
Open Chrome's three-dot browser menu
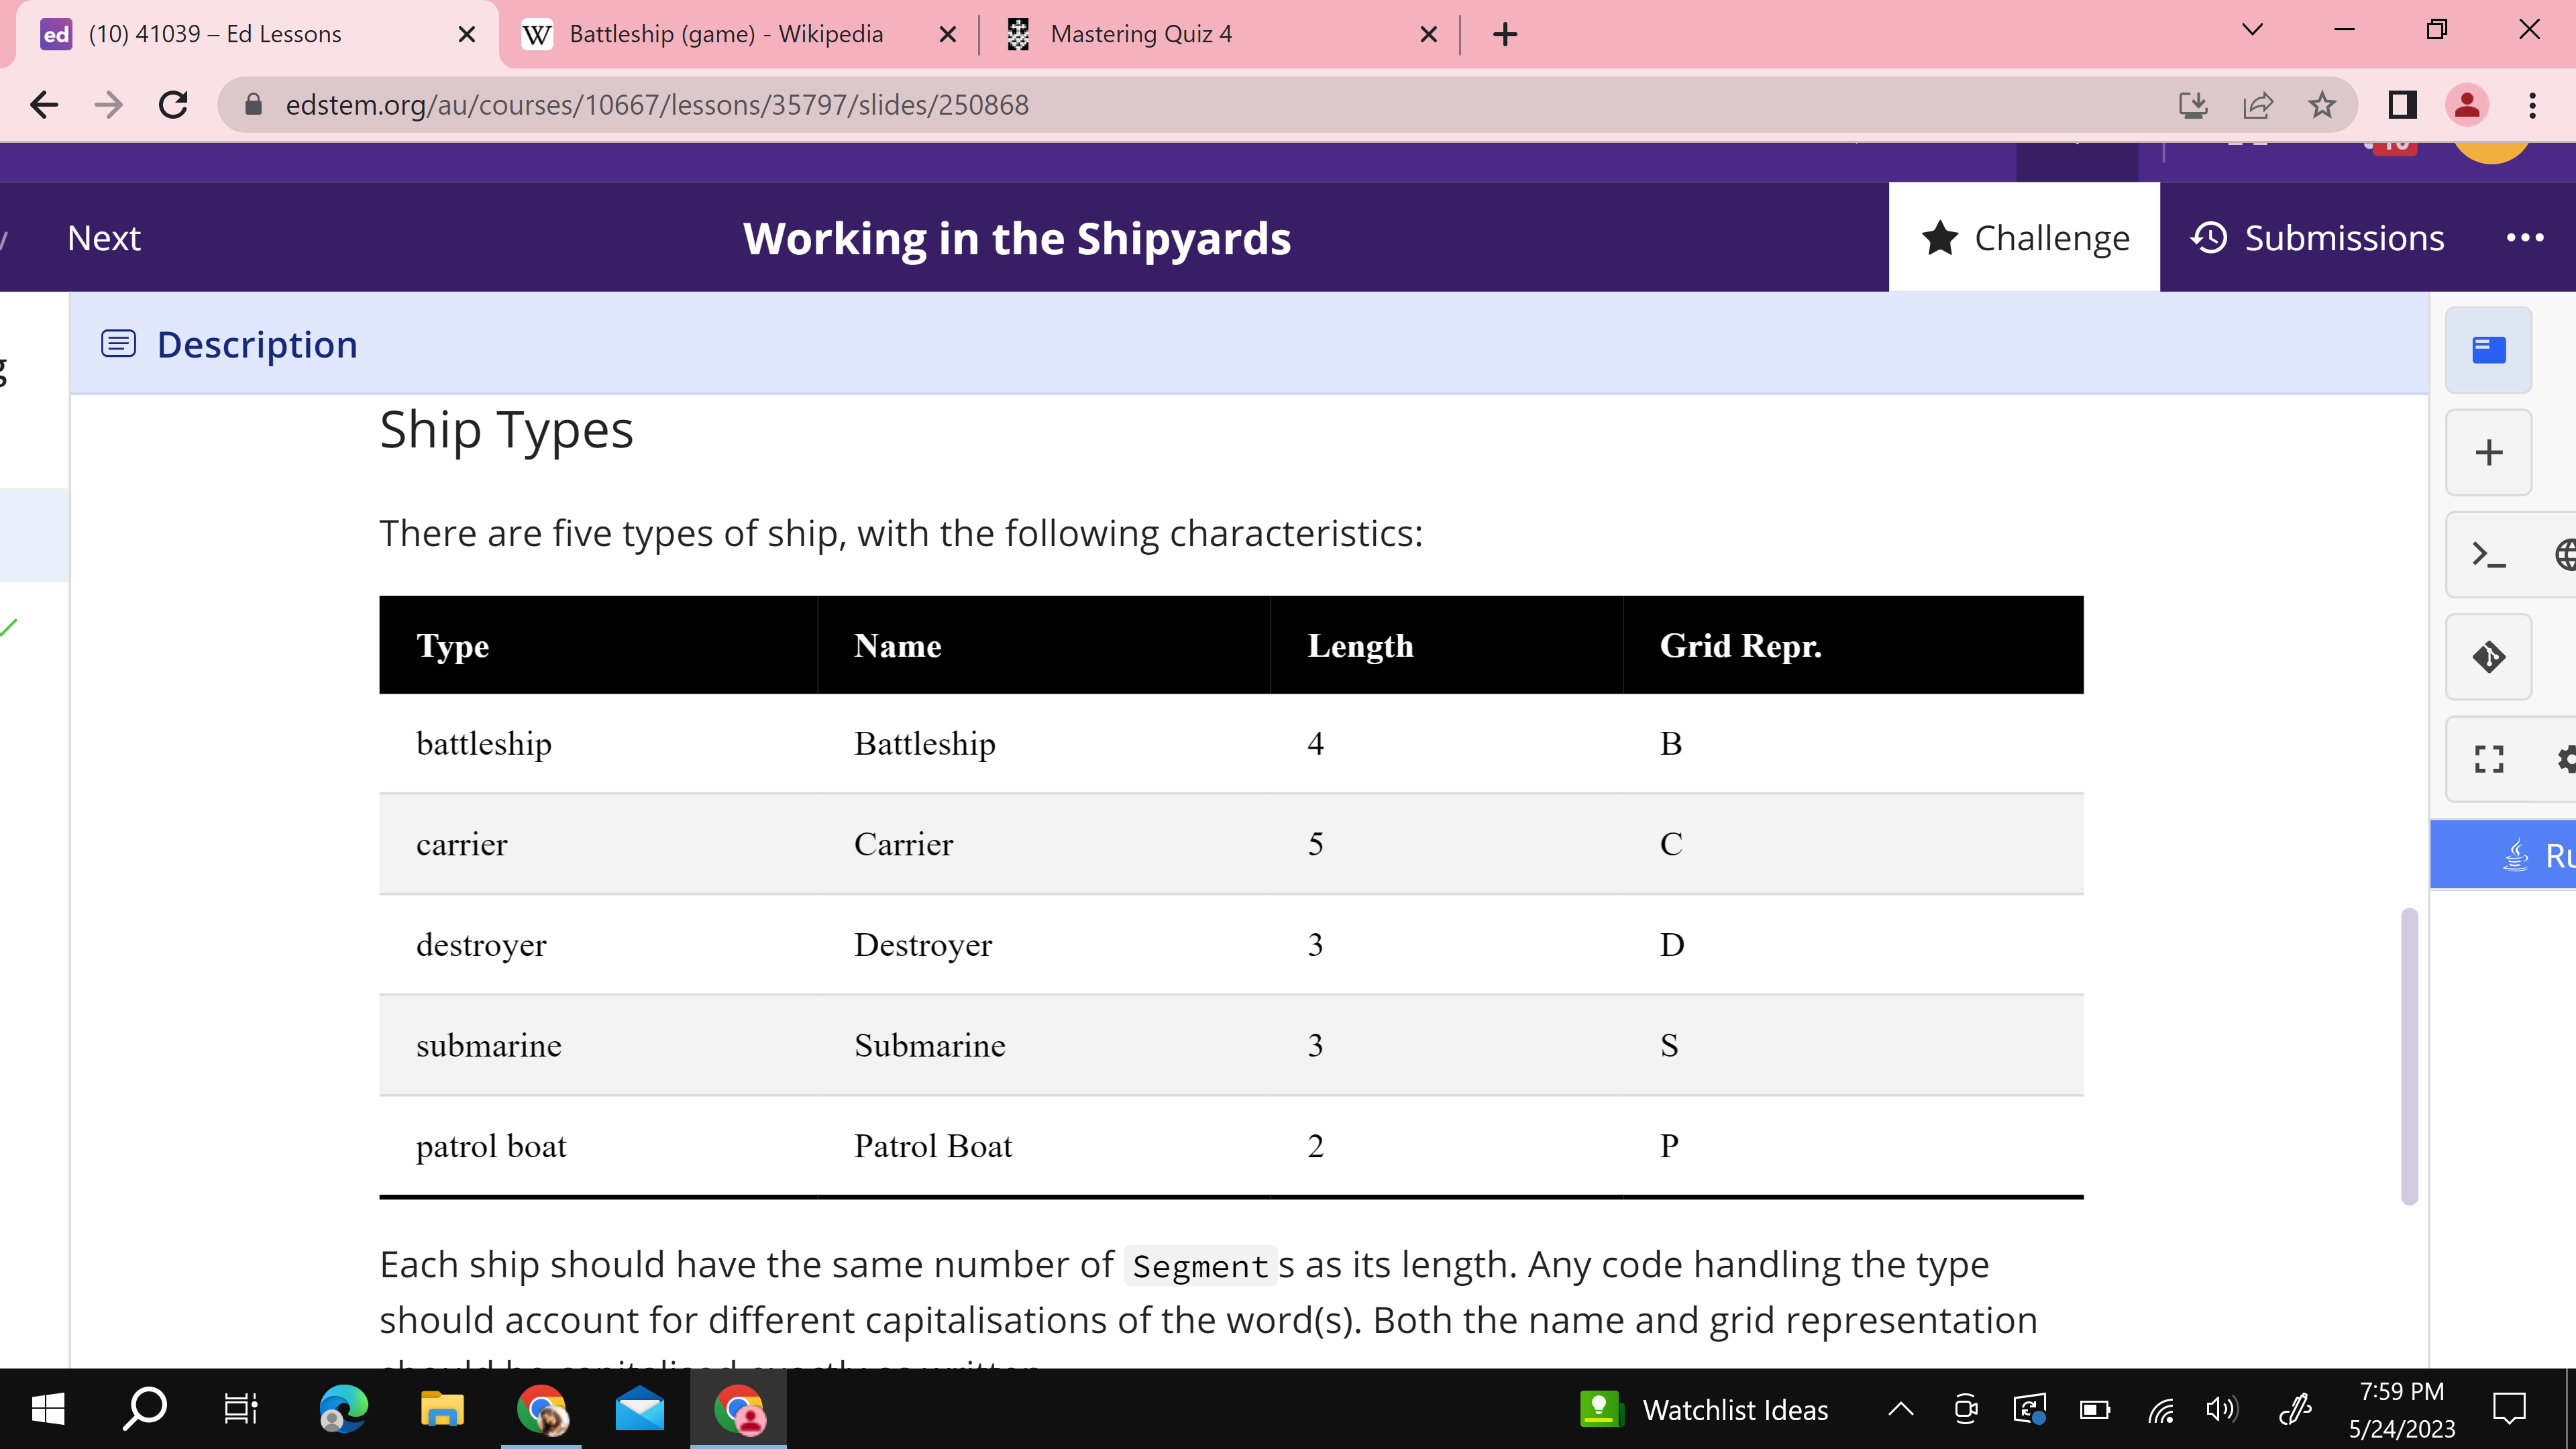tap(2531, 105)
